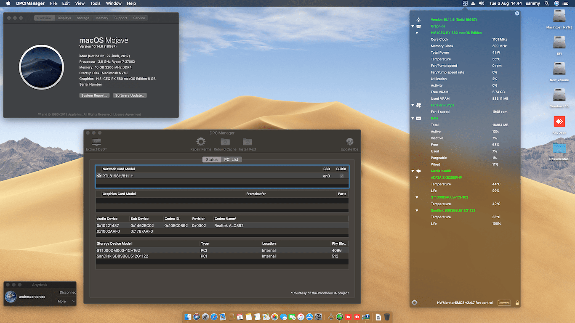The image size is (575, 323).
Task: Toggle the Builtin checkbox for RTL8168H/8111H
Action: 341,176
